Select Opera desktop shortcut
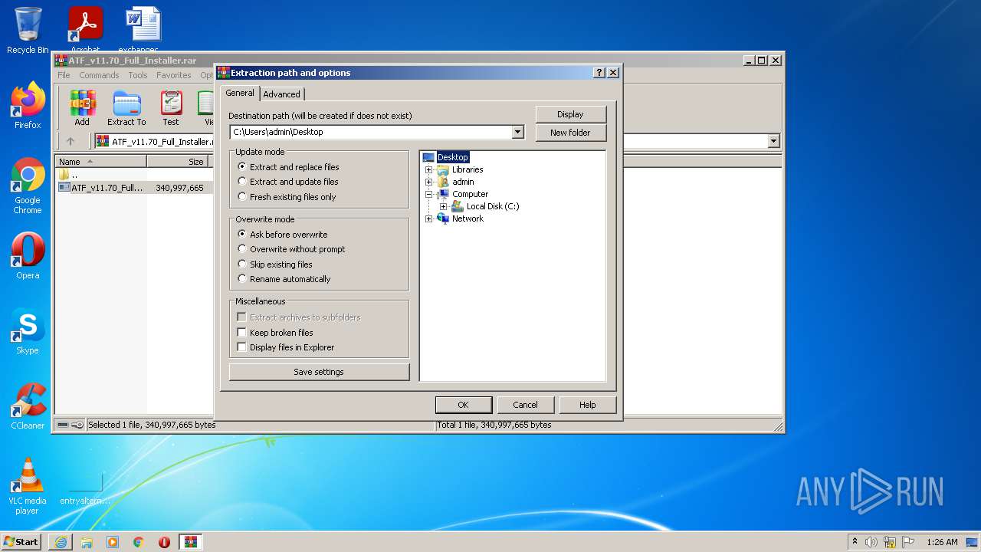The image size is (981, 552). (28, 256)
